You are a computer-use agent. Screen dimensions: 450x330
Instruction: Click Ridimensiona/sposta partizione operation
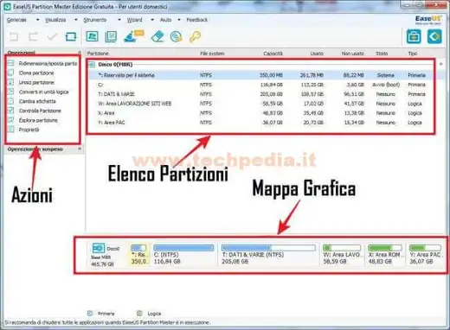coord(48,63)
